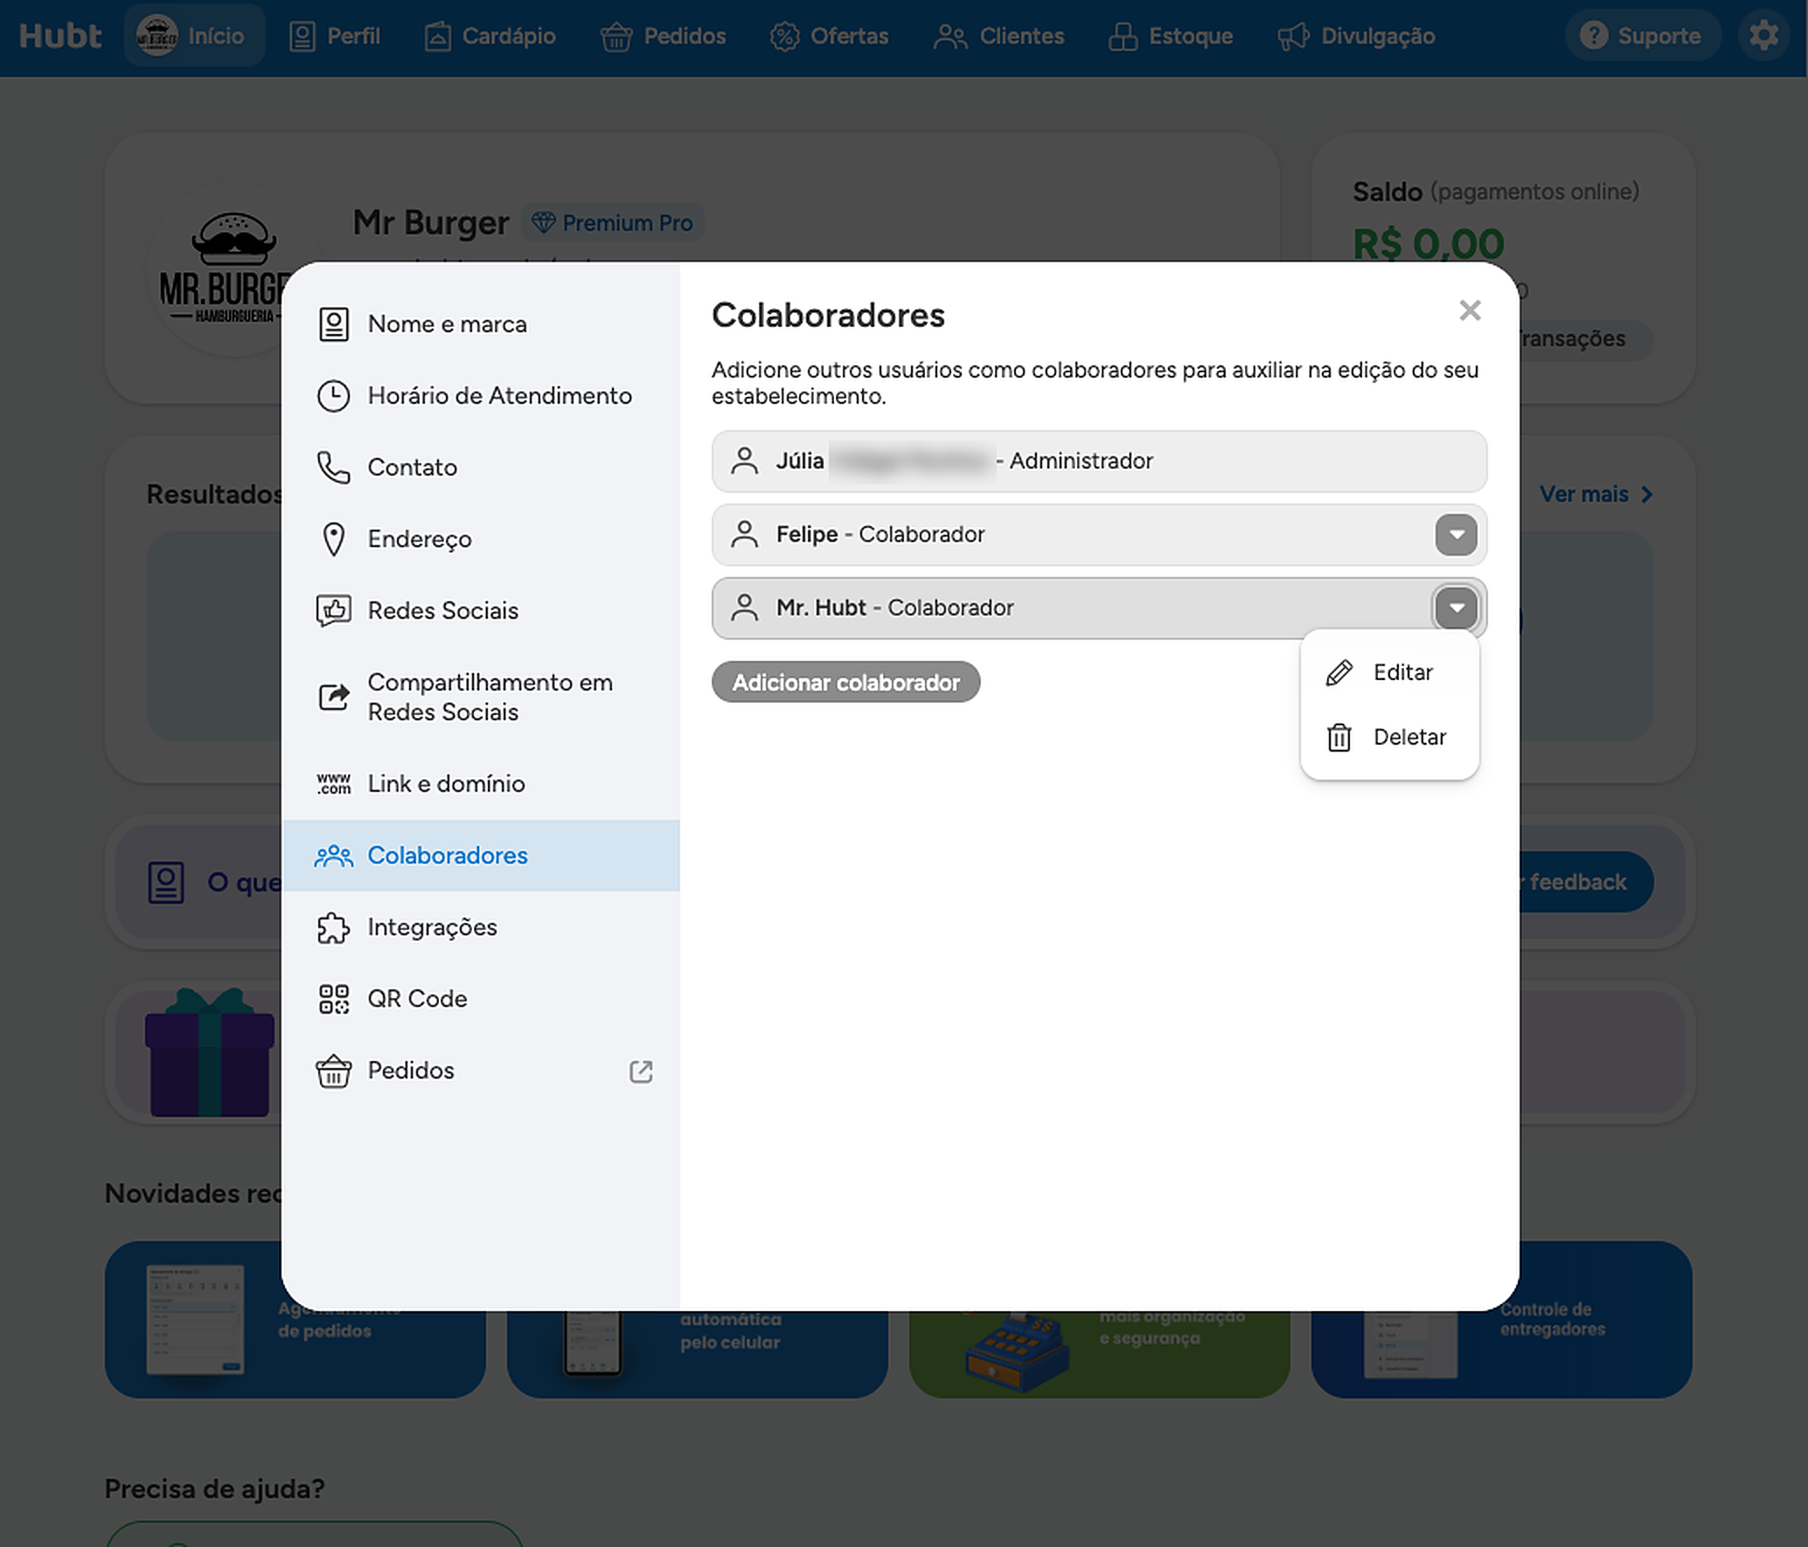
Task: Select the Endereço location pin icon
Action: point(333,539)
